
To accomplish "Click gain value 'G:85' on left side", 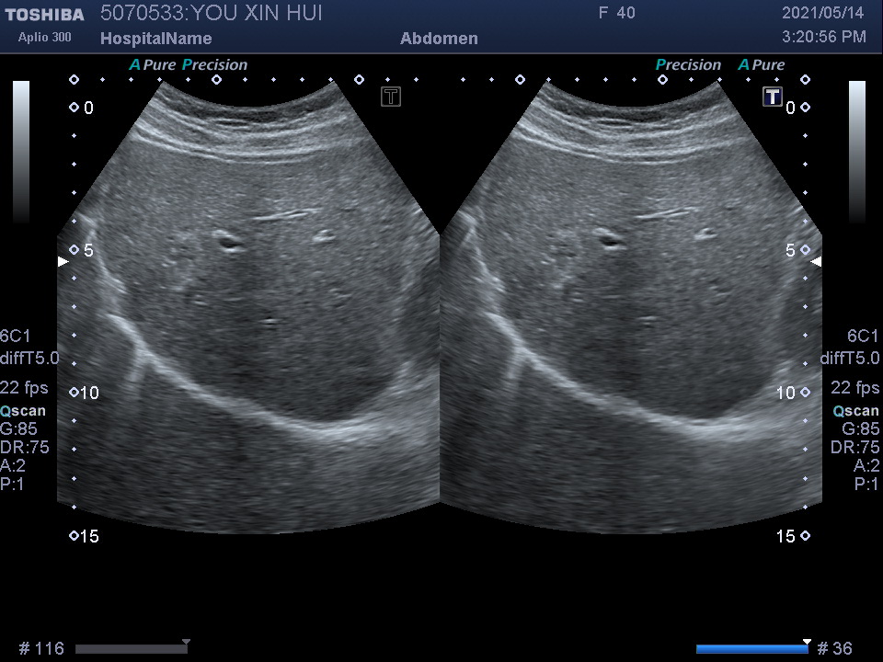I will (x=18, y=429).
